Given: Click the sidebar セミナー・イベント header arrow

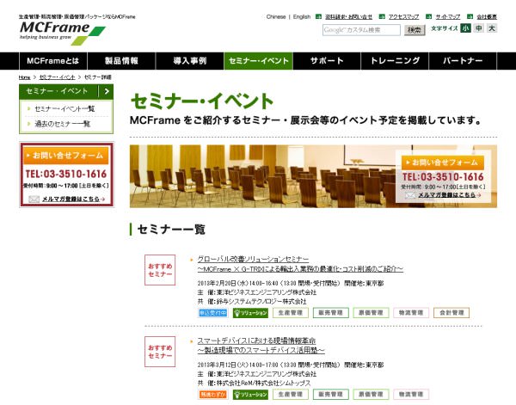Looking at the screenshot, I should click(x=107, y=91).
